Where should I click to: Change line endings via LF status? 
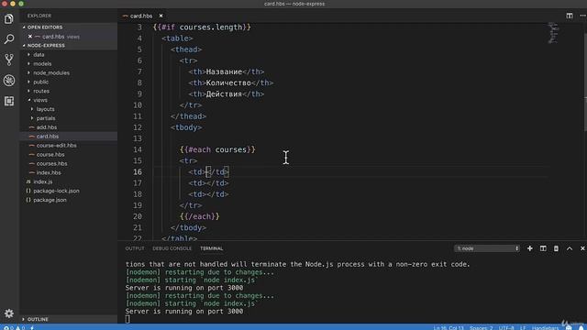[523, 328]
